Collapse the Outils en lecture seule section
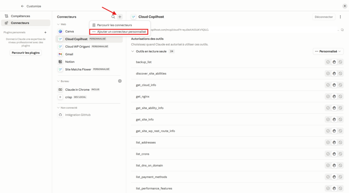Viewport: 349px width, 193px height. click(x=133, y=51)
